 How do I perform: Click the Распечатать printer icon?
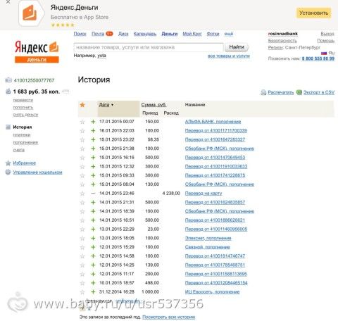(263, 92)
